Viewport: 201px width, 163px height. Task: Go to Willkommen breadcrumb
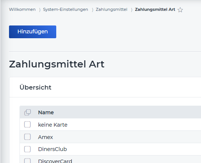(x=22, y=9)
